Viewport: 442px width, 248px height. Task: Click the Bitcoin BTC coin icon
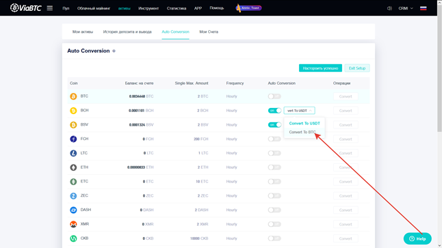coord(73,96)
